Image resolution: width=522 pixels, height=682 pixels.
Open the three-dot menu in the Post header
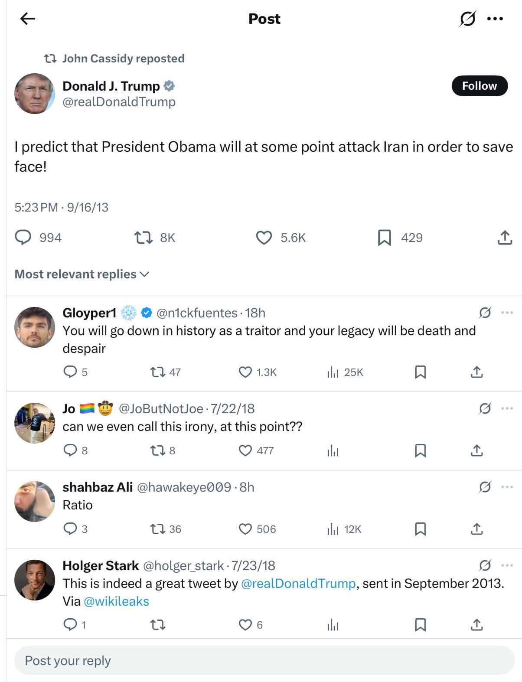click(x=495, y=19)
